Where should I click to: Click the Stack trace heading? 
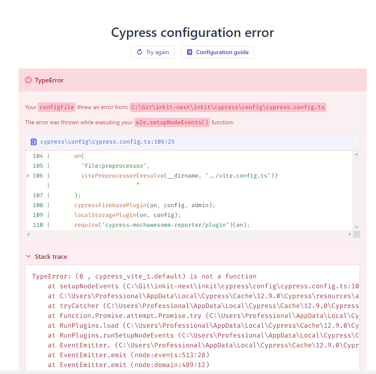(x=51, y=256)
